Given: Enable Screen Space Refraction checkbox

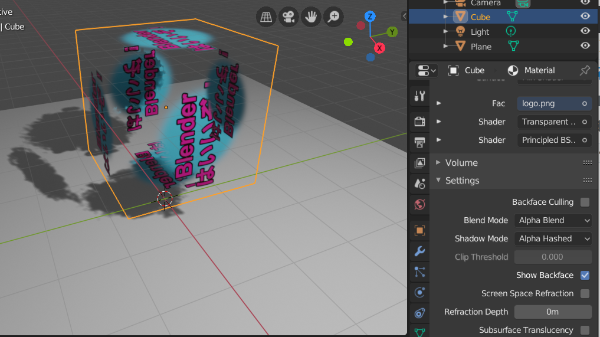Looking at the screenshot, I should point(585,293).
